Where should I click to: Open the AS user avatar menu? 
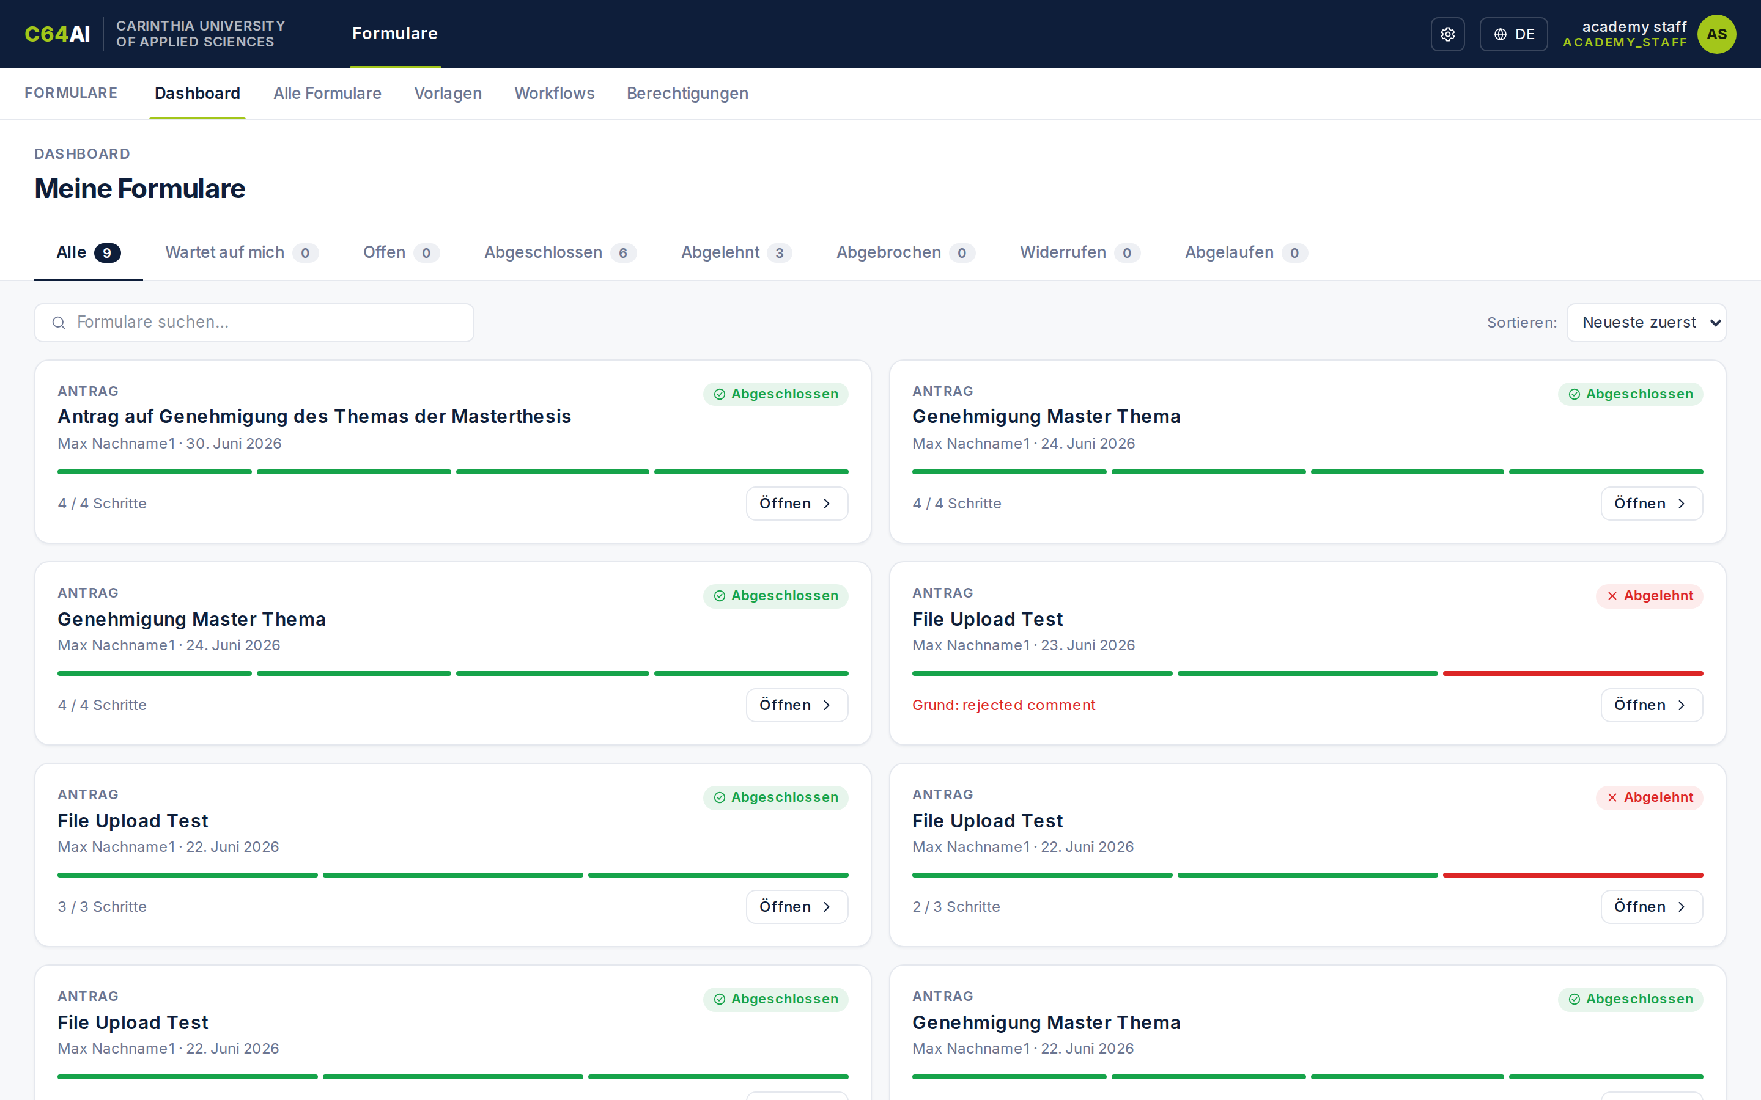point(1716,34)
